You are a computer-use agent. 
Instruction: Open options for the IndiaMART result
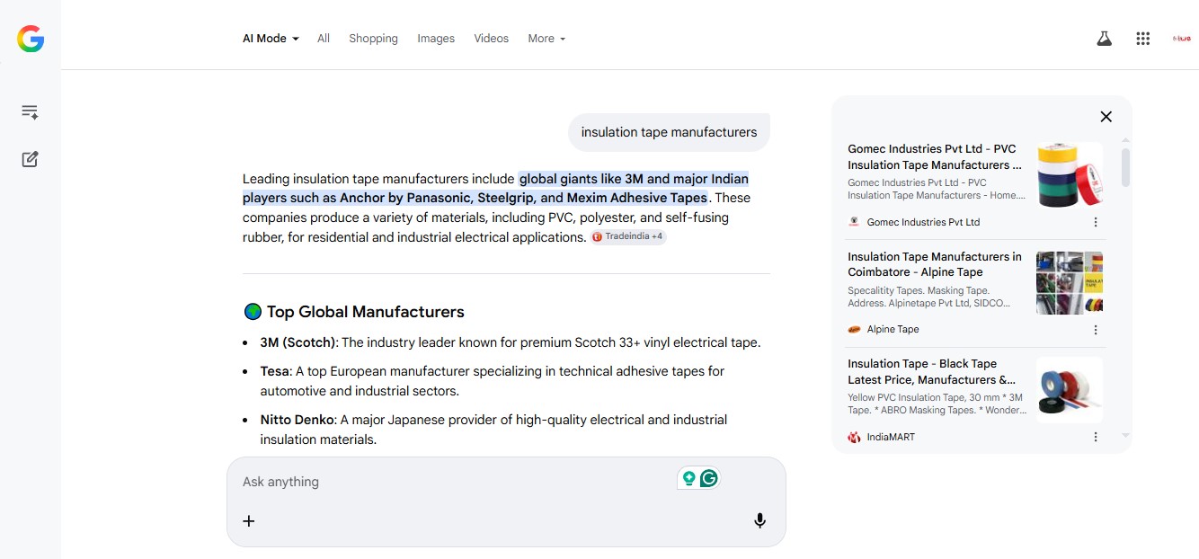click(1096, 437)
